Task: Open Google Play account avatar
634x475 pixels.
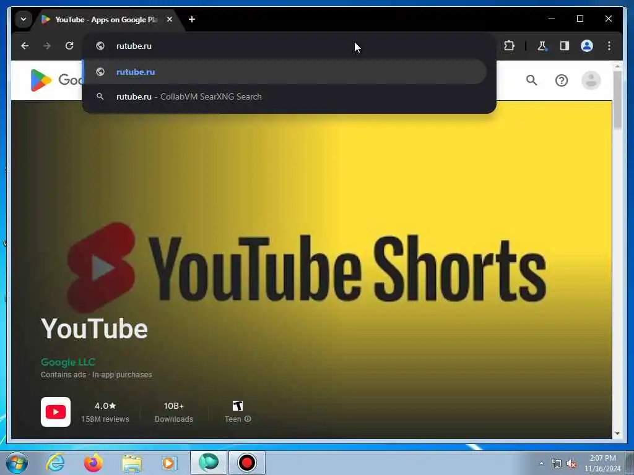Action: tap(591, 80)
